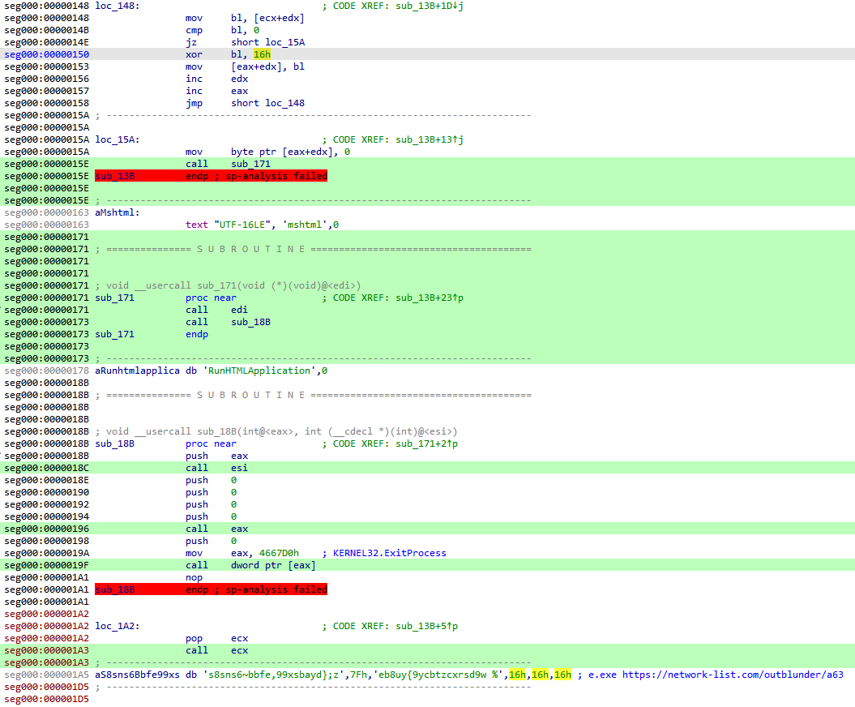The width and height of the screenshot is (855, 707).
Task: Click the encoded string 's8sns6~bbfe,99xsbayd};z'
Action: (x=273, y=675)
